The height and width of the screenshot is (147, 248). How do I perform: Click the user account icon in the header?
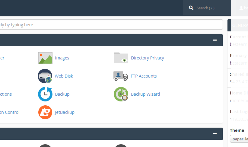(241, 8)
